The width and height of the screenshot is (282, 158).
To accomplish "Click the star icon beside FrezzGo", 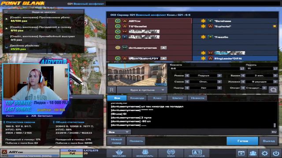I will coord(203,37).
